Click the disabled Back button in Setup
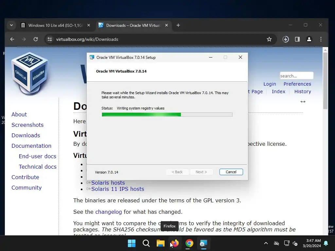The image size is (335, 251). tap(177, 172)
